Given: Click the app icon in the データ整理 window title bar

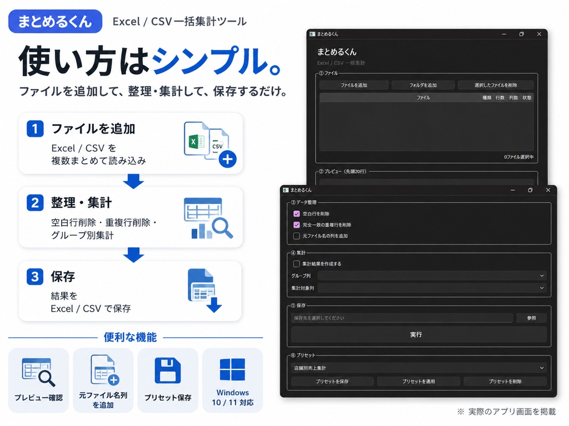Looking at the screenshot, I should coord(286,190).
